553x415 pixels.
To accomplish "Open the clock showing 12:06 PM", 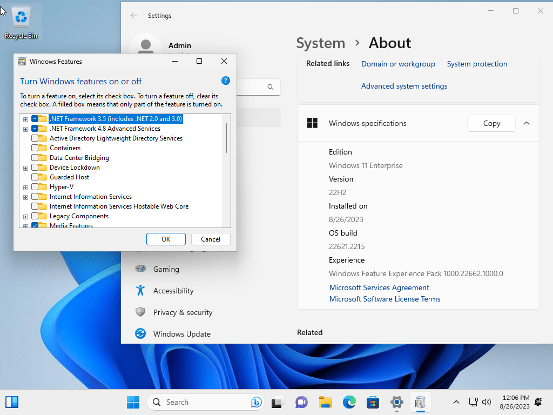I will pos(515,402).
